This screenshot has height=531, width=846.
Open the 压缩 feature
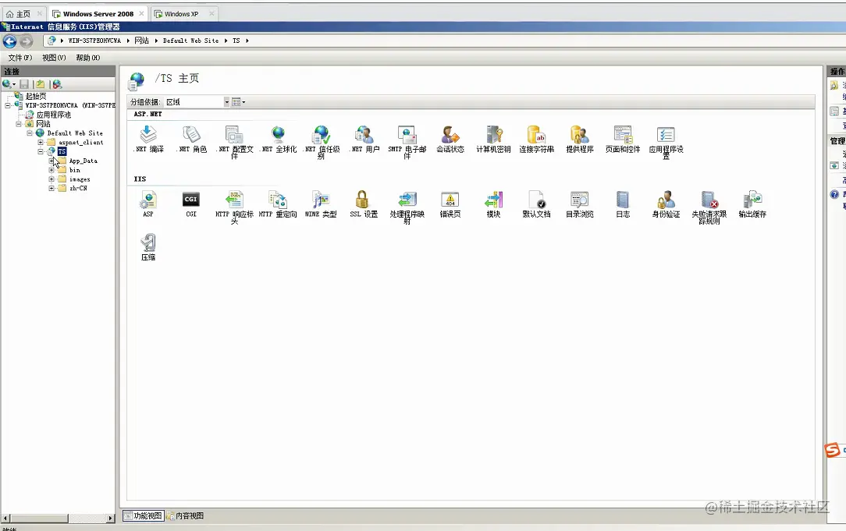tap(148, 247)
